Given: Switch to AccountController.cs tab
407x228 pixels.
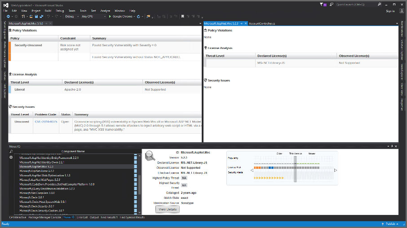Looking at the screenshot, I should pyautogui.click(x=262, y=24).
